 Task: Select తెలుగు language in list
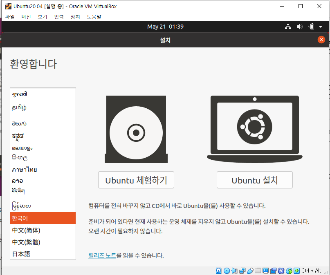43,124
